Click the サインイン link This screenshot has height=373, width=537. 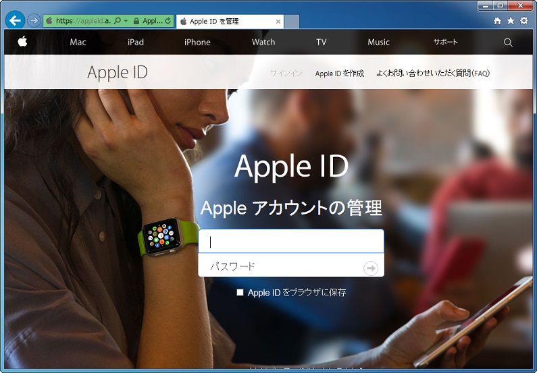286,73
